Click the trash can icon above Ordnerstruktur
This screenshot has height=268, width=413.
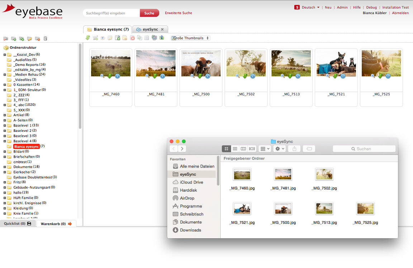46,39
